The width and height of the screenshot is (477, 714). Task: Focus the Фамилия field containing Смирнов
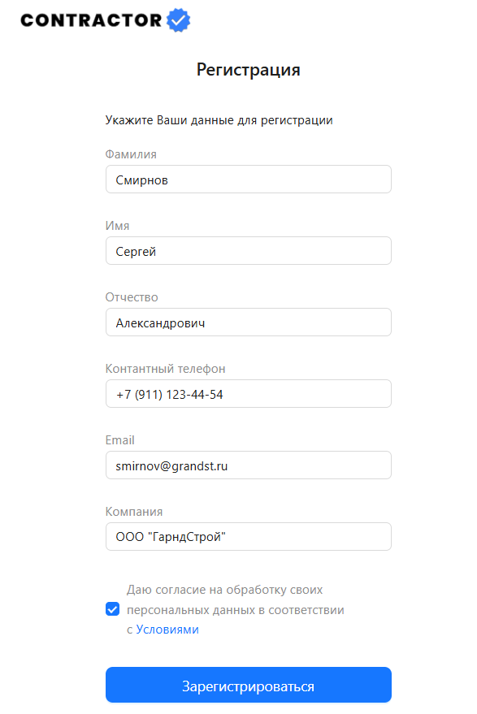[249, 179]
